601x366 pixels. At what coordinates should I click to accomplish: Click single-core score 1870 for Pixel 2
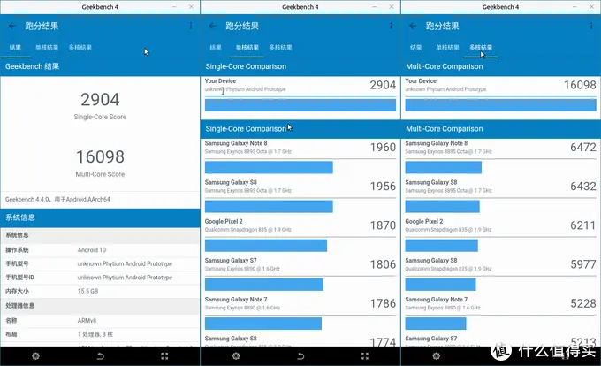click(383, 225)
